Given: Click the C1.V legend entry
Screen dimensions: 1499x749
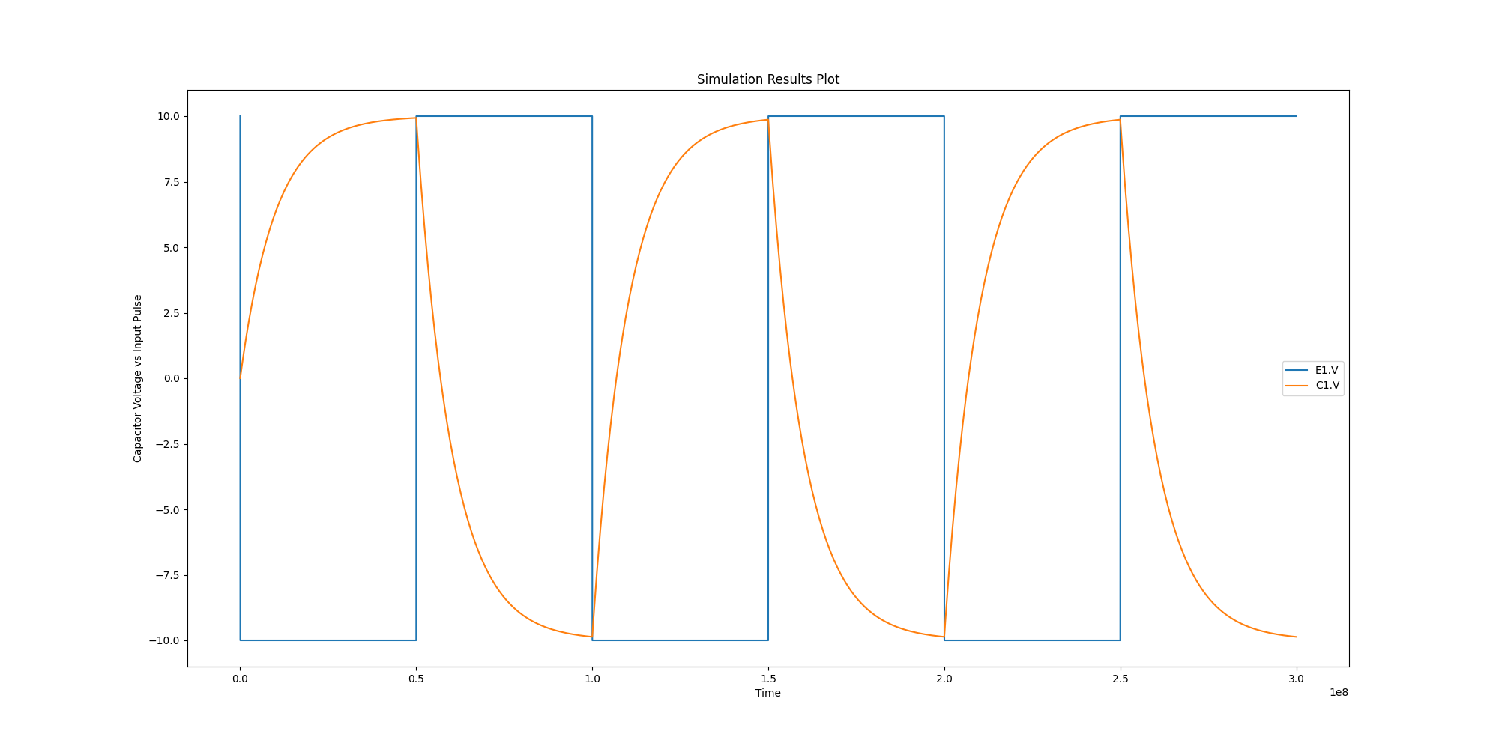Looking at the screenshot, I should pos(1312,386).
